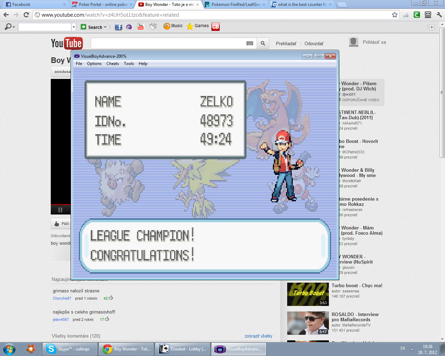Click the YouTube logo
The width and height of the screenshot is (445, 356).
click(67, 43)
